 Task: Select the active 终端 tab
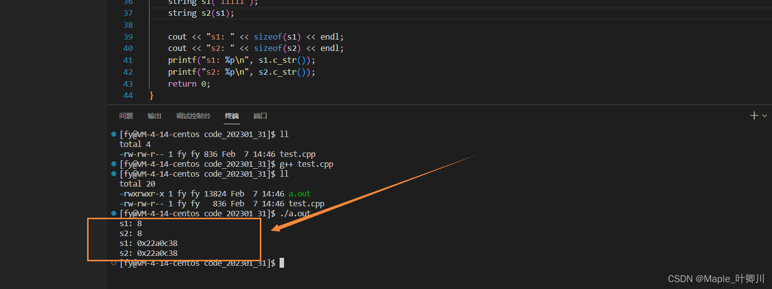click(232, 116)
